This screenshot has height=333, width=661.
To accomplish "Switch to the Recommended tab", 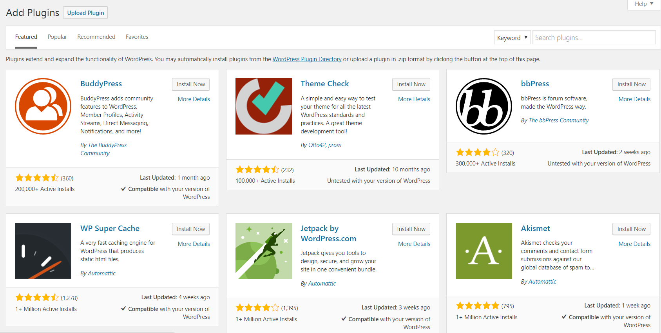I will click(x=96, y=37).
